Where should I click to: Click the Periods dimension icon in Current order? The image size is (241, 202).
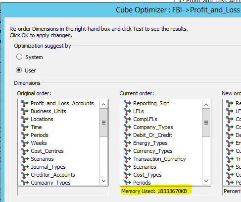[127, 182]
